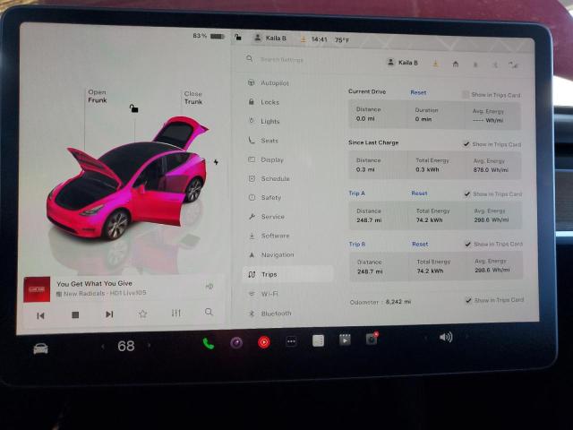Viewport: 573px width, 430px height.
Task: Open the car controls icon
Action: tap(40, 348)
